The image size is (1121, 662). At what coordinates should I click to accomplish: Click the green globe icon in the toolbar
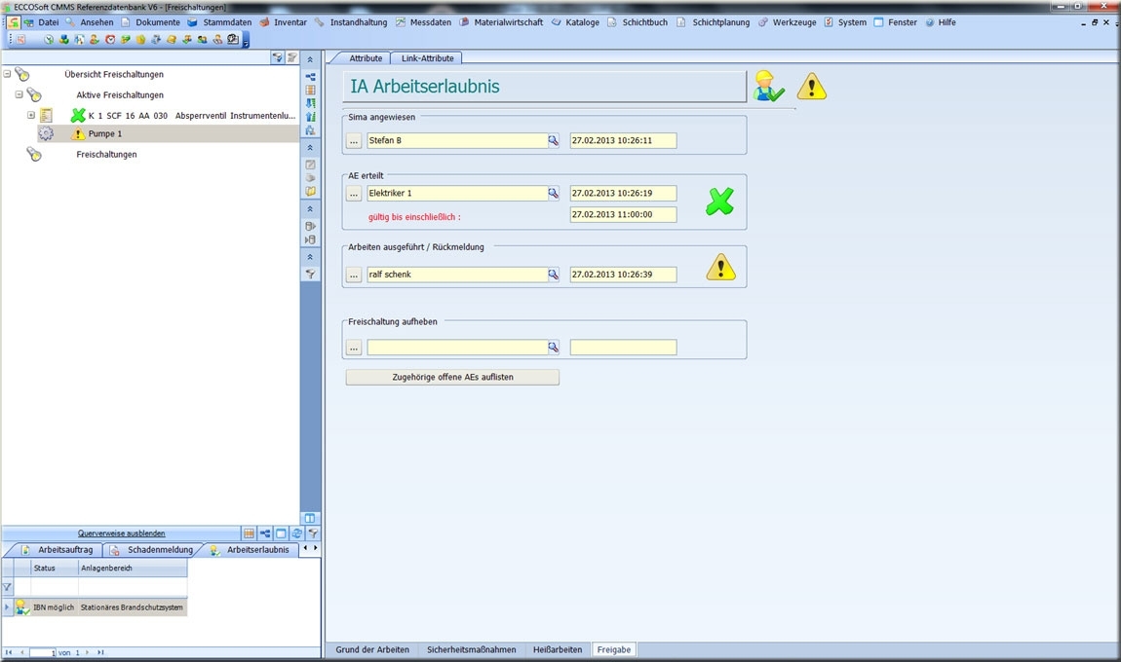49,39
